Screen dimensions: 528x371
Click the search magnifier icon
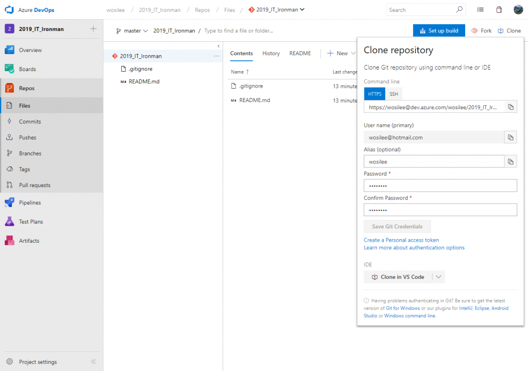click(459, 10)
